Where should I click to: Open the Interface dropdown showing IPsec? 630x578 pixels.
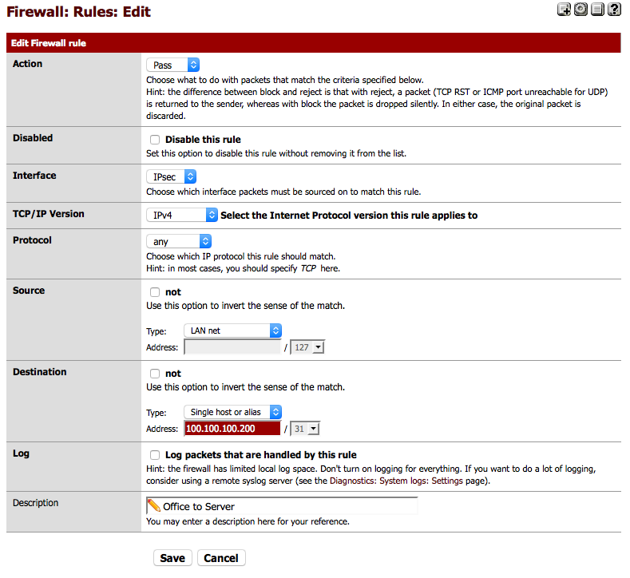click(x=171, y=176)
